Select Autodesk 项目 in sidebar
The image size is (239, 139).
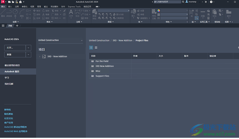coord(18,71)
